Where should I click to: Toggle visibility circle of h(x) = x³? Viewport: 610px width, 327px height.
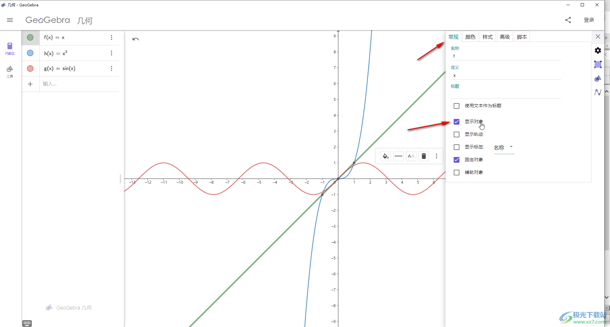(x=30, y=53)
